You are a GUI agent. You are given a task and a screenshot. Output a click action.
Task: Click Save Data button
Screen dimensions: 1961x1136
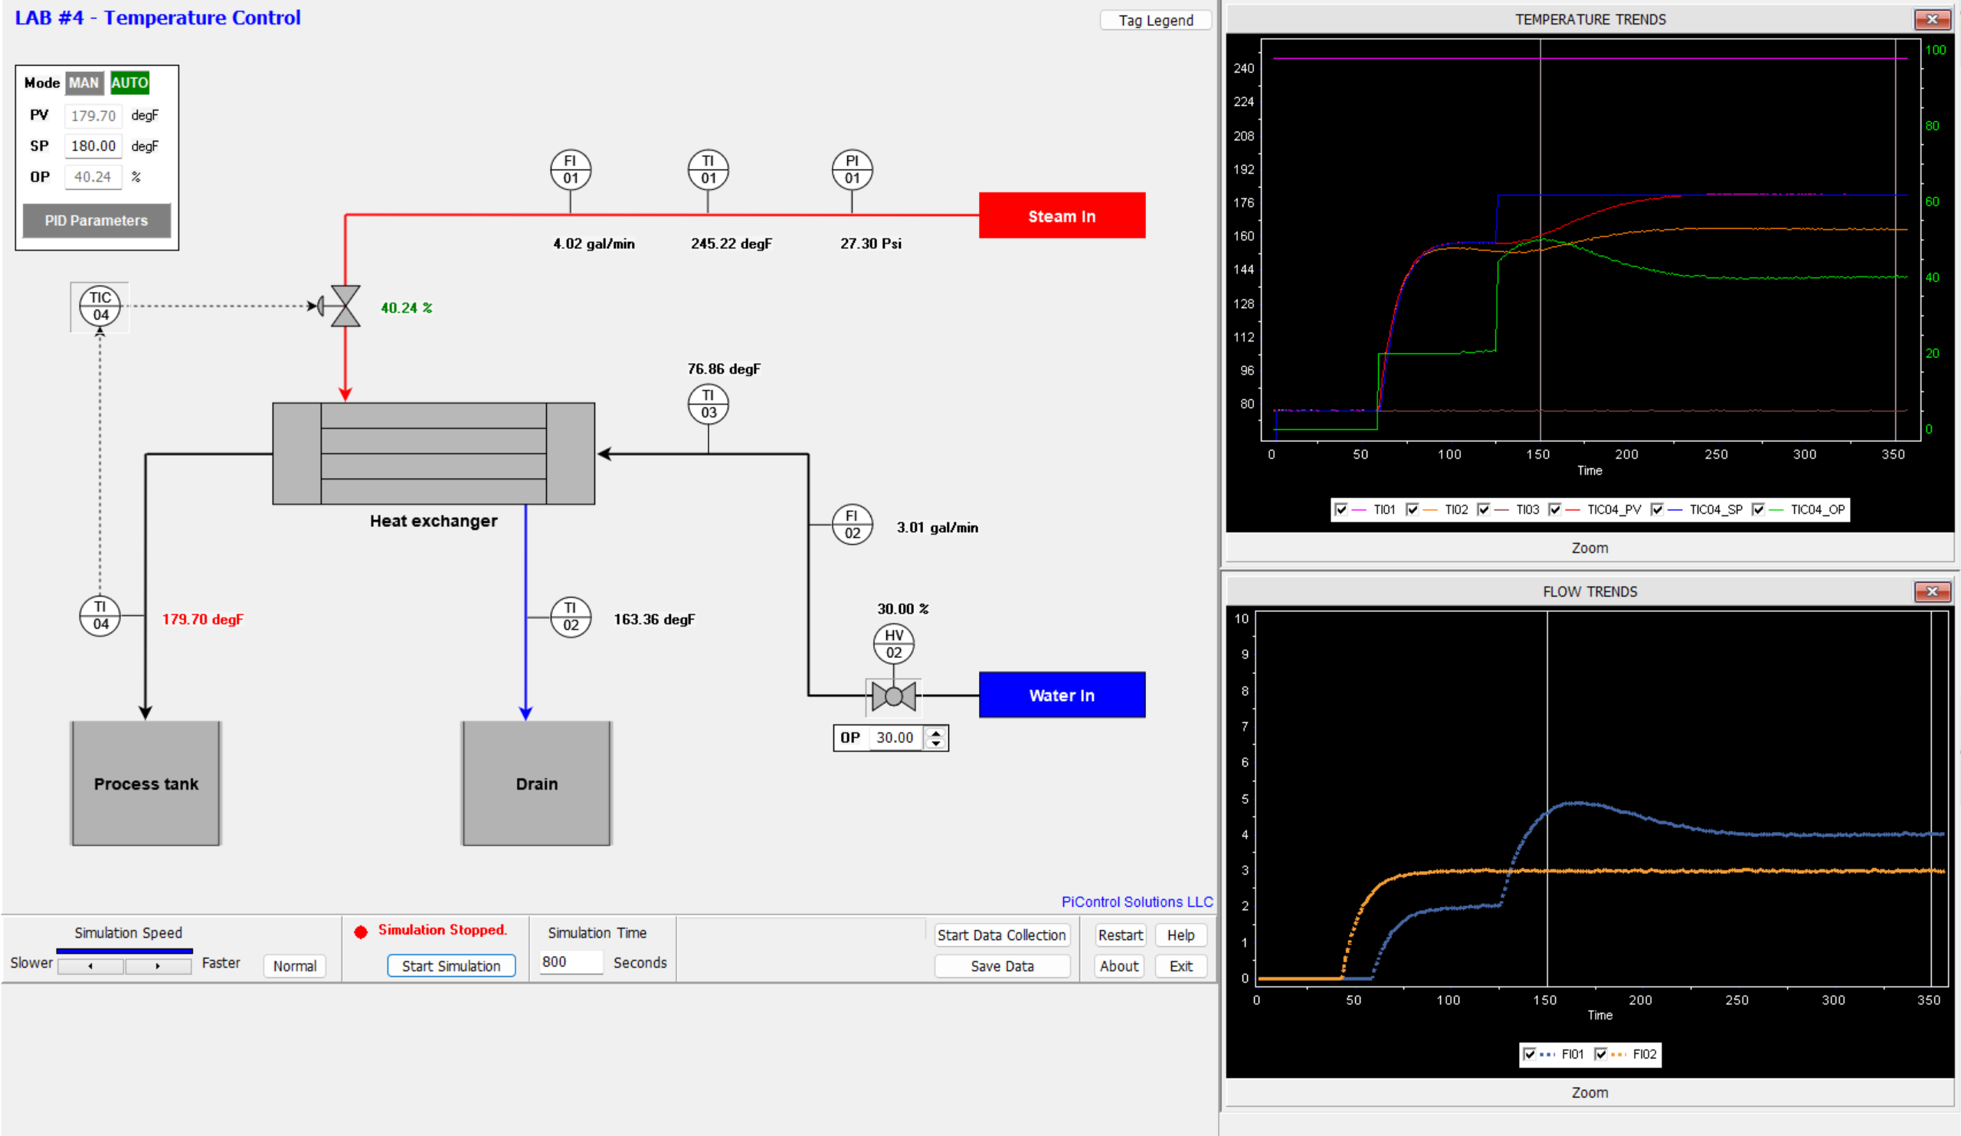click(x=1001, y=966)
